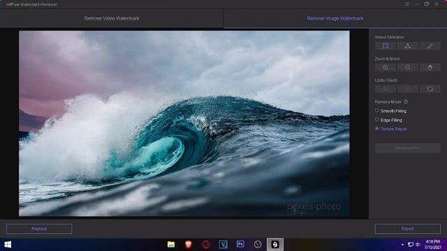Select the polygon selection tool
The height and width of the screenshot is (251, 447).
(408, 46)
